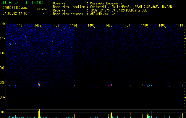The image size is (186, 118).
Task: Click the kHz axis unit label
Action: coord(3,24)
